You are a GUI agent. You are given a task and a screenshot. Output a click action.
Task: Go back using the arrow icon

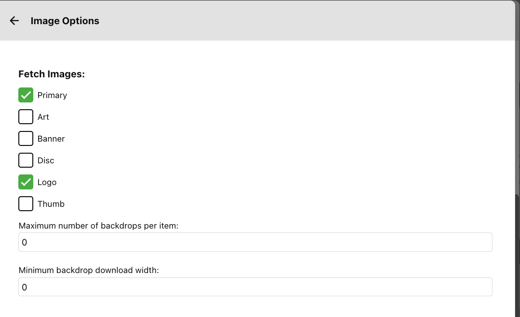[14, 21]
